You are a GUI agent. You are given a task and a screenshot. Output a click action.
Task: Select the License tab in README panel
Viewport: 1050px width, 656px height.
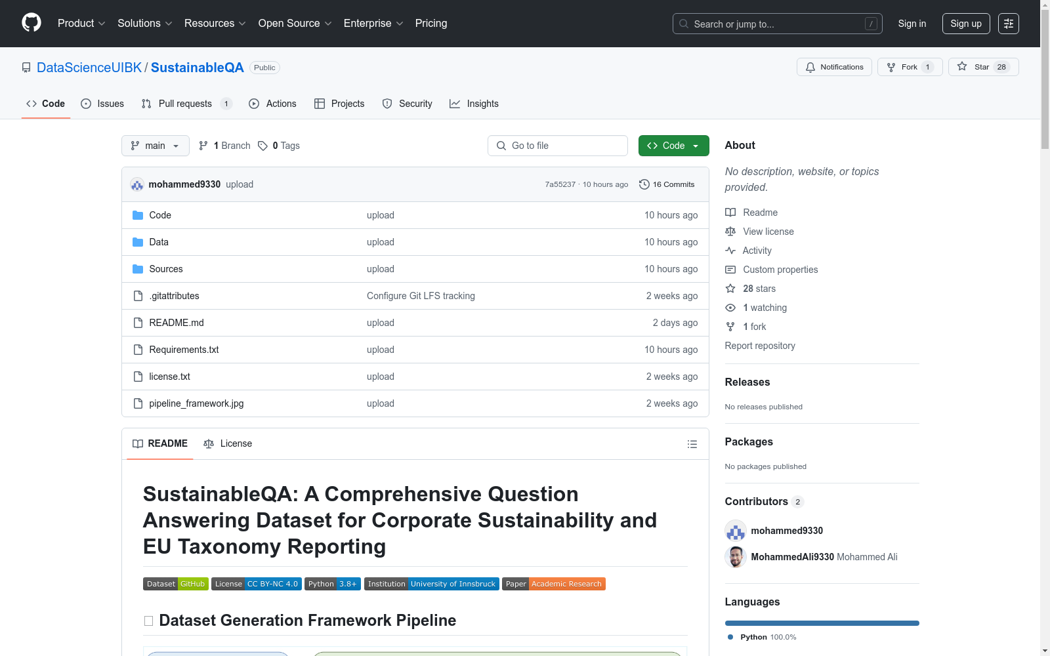pos(228,444)
